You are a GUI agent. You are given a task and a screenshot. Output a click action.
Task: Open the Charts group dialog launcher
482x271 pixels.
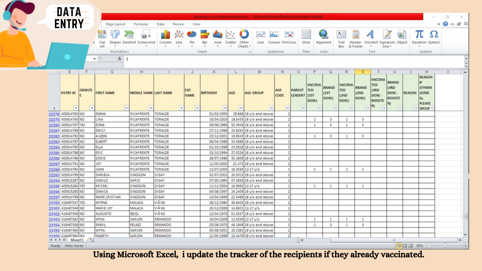[250, 52]
